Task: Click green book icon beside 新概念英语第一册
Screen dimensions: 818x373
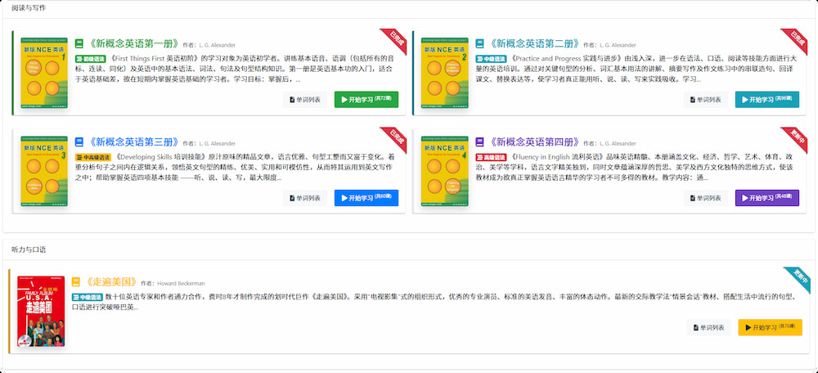Action: 79,44
